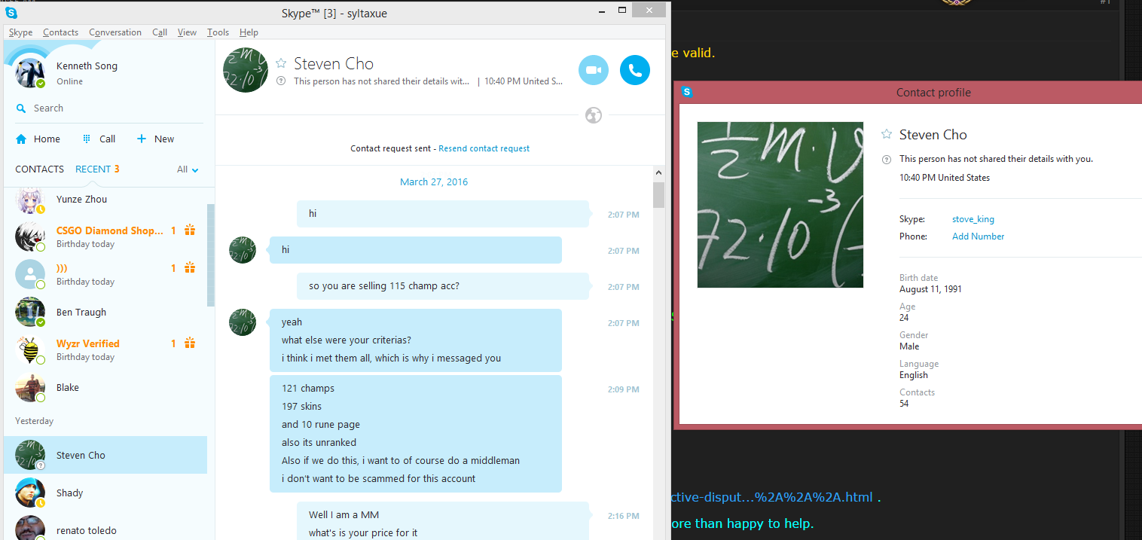The image size is (1142, 540).
Task: Click the search magnifier icon
Action: coord(21,108)
